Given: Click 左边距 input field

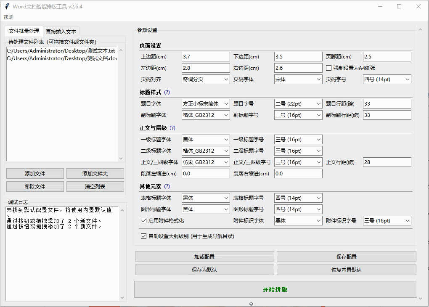Looking at the screenshot, I should 206,68.
